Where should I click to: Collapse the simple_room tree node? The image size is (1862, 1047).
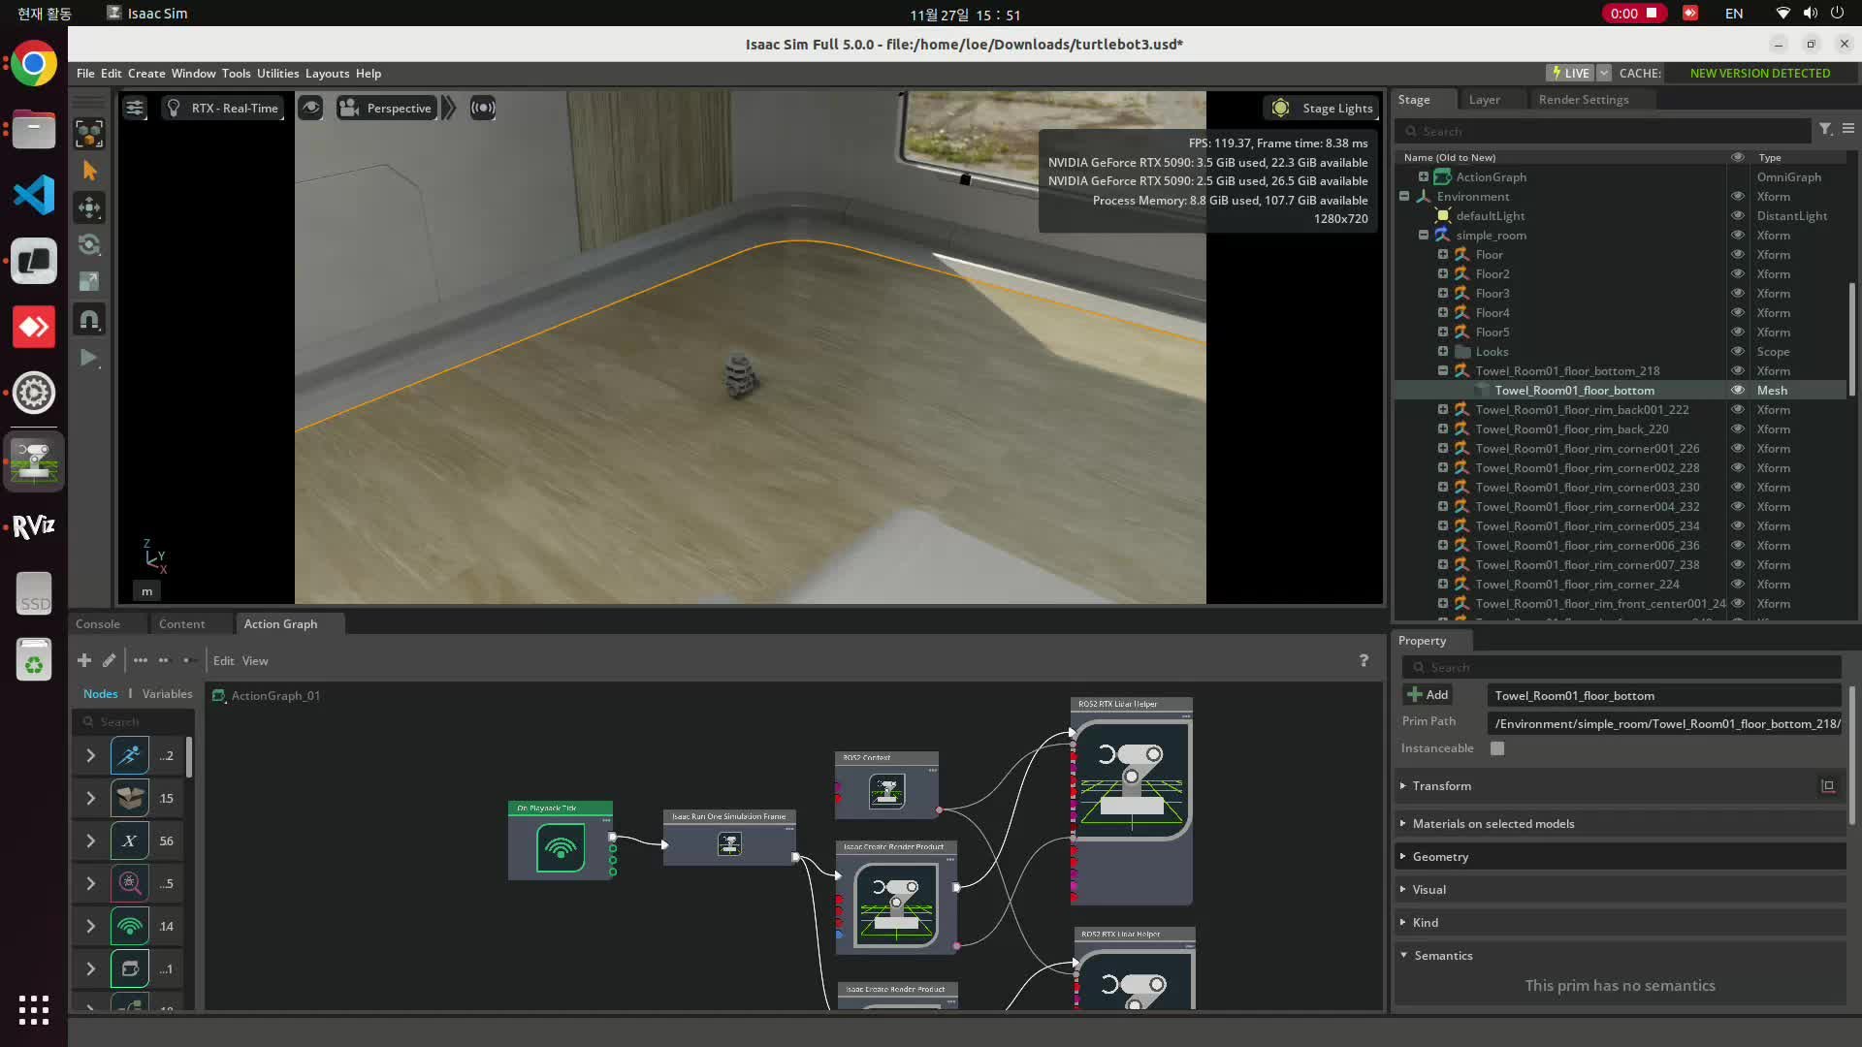point(1424,235)
